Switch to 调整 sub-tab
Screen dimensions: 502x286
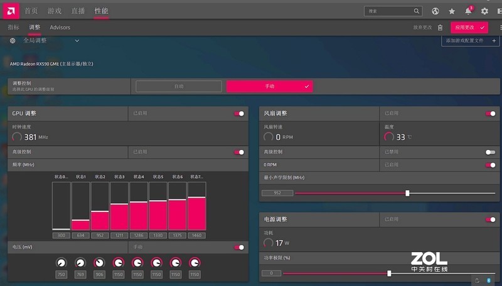point(35,28)
